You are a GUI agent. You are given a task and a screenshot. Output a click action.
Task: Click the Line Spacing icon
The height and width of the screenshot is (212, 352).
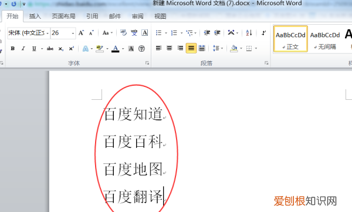[x=216, y=48]
